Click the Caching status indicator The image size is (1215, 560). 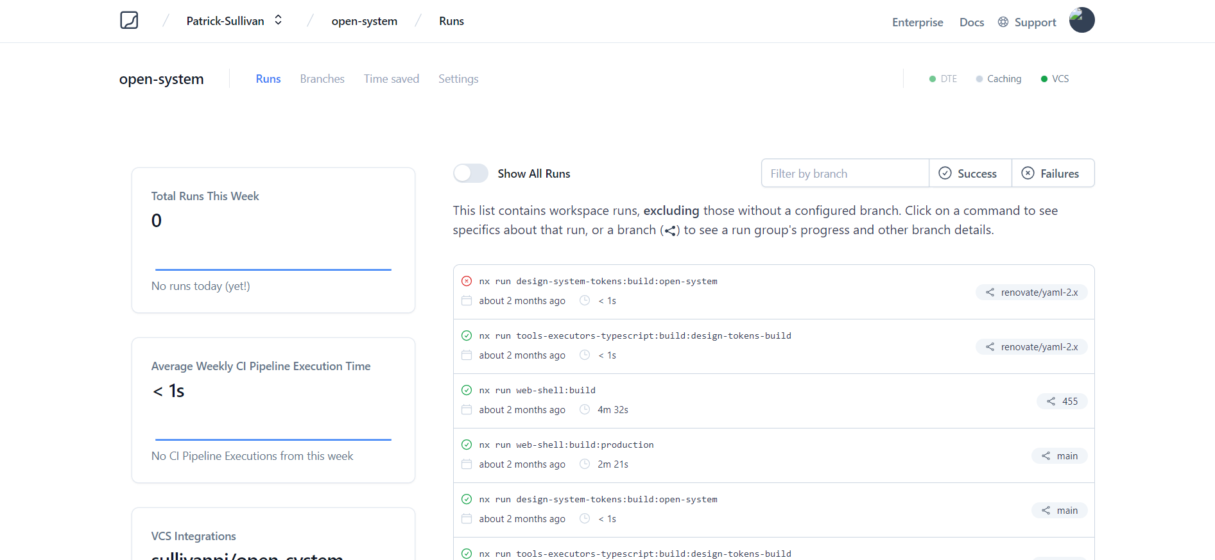999,79
